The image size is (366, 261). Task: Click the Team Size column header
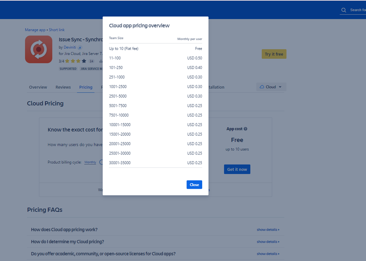pyautogui.click(x=116, y=38)
